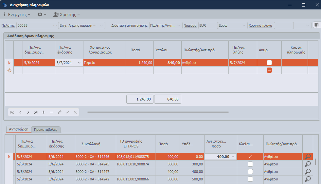Click horizontal scrollbar in payment terms grid
The image size is (321, 184).
158,112
